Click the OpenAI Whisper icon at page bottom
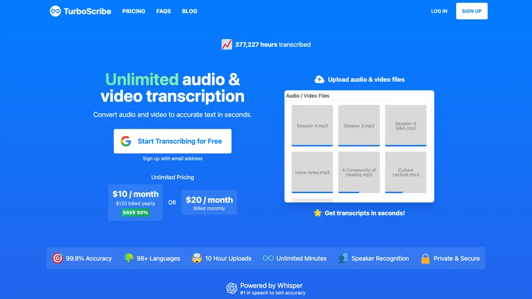This screenshot has width=532, height=299. coord(232,288)
